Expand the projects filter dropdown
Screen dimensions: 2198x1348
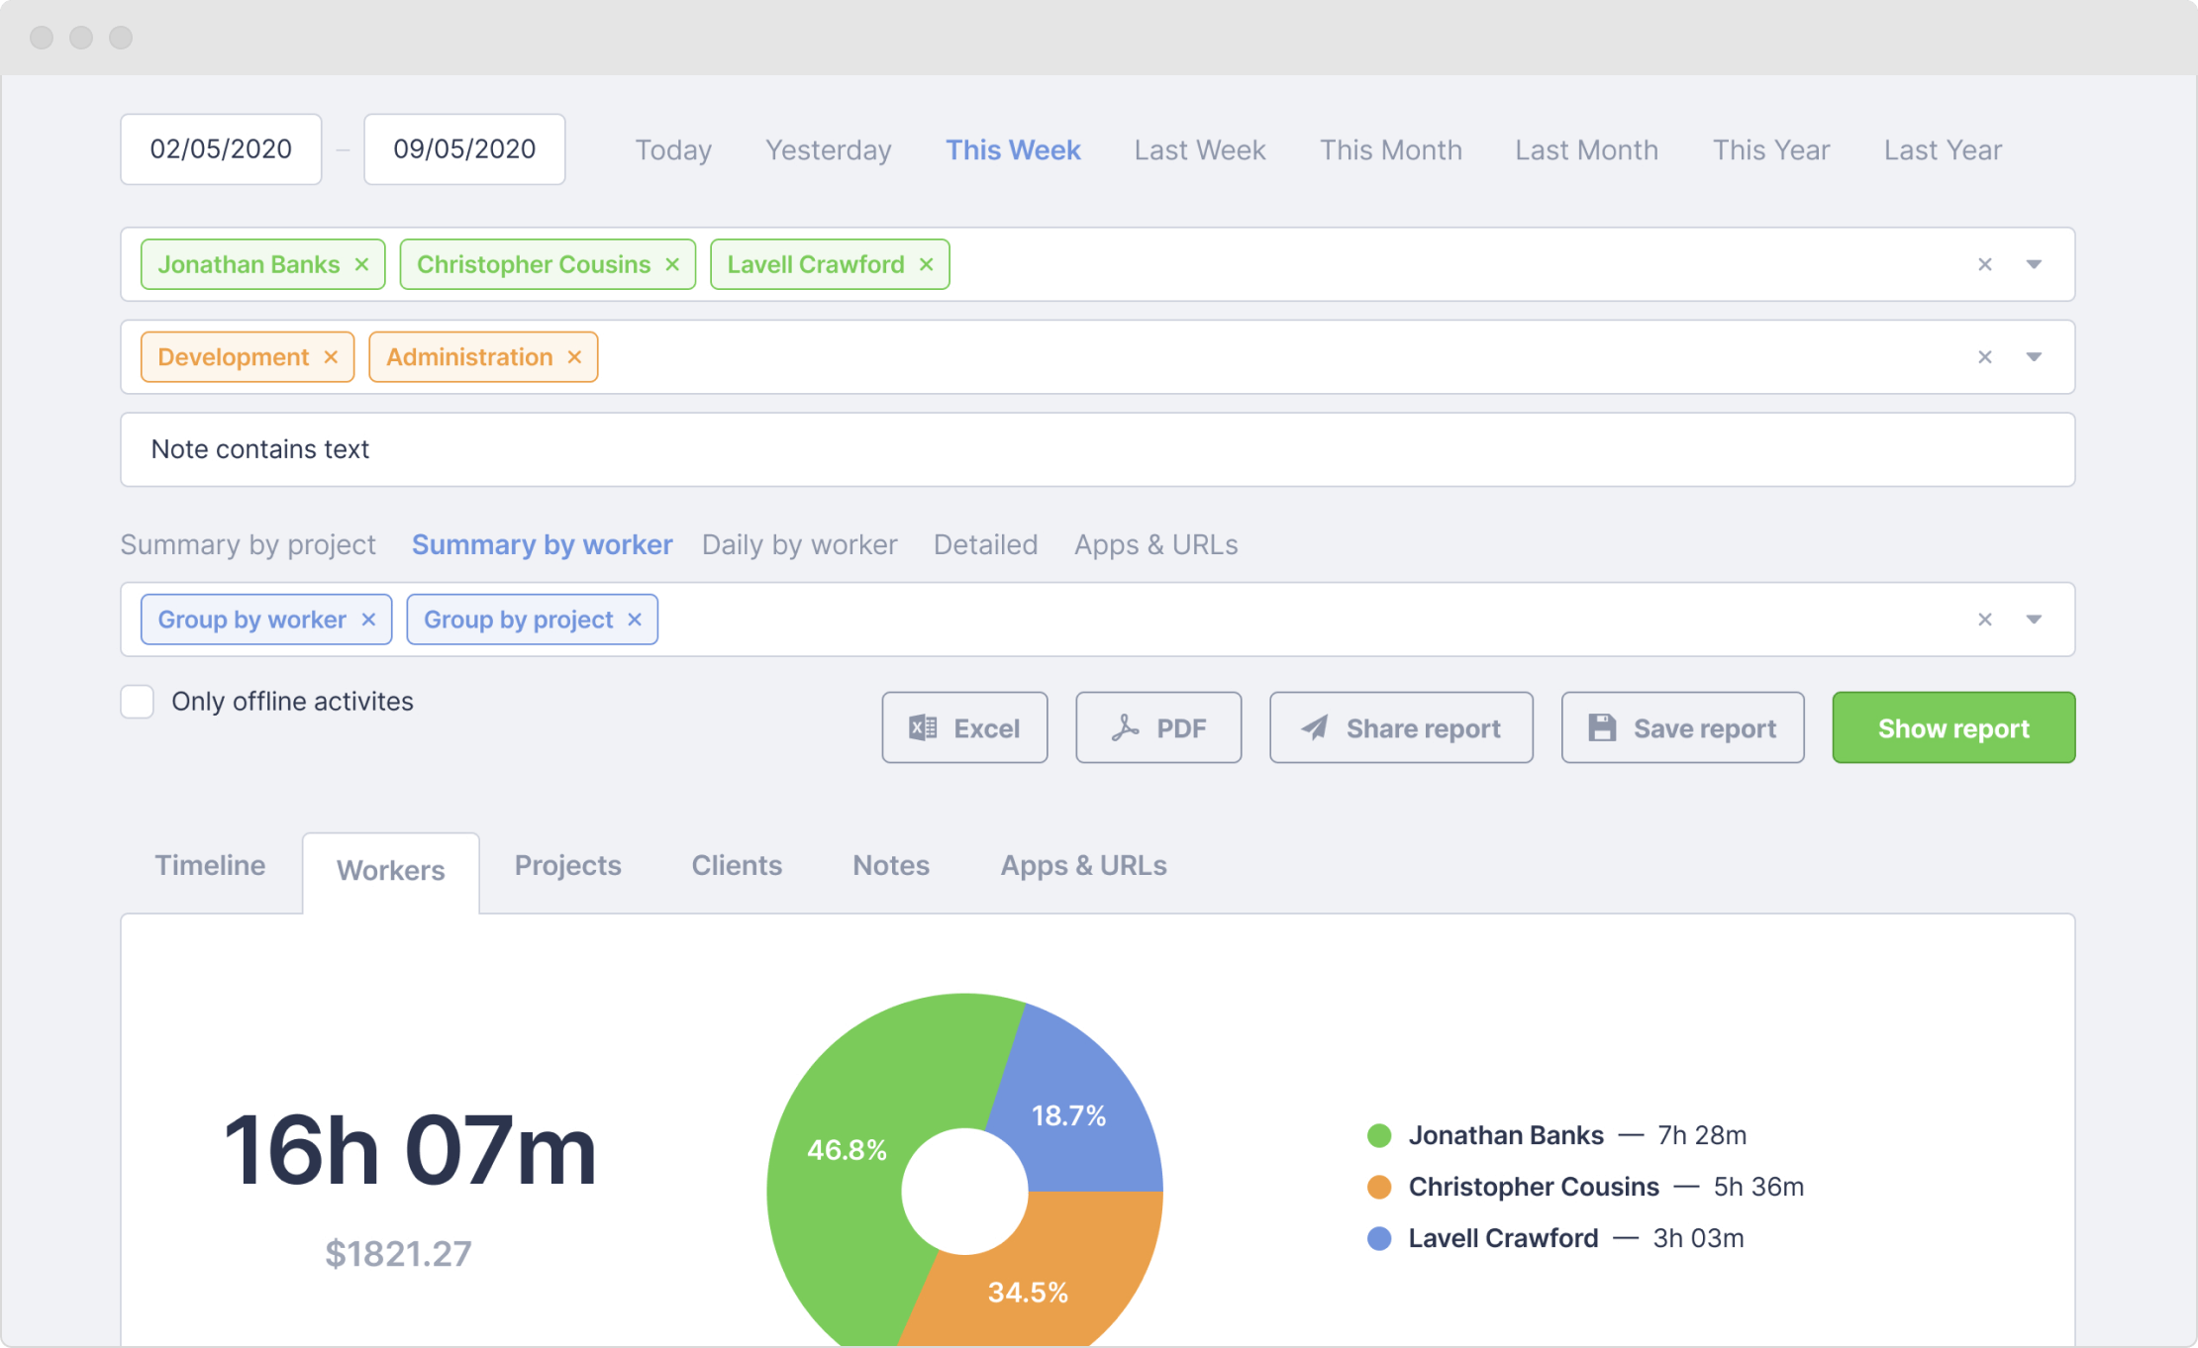coord(2036,356)
